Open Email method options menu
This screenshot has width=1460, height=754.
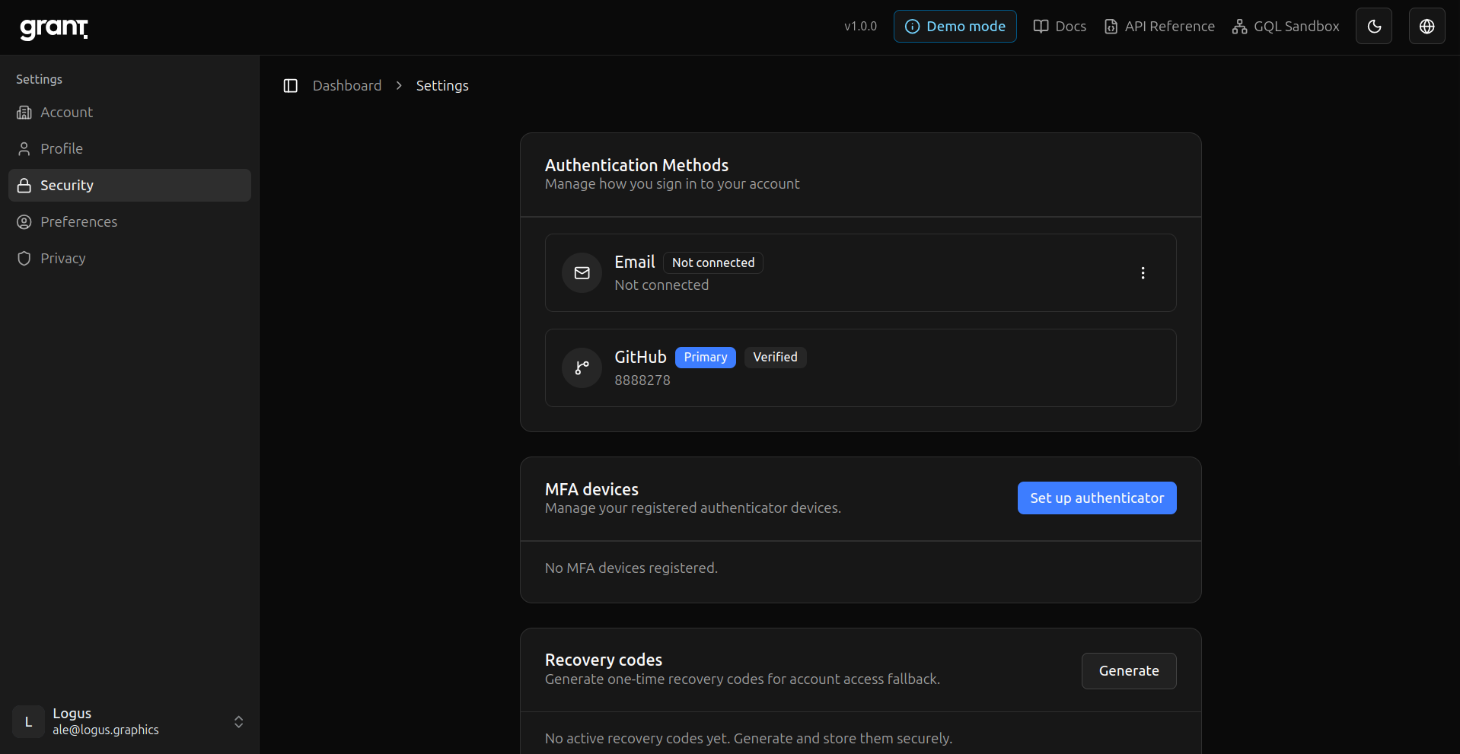point(1143,273)
